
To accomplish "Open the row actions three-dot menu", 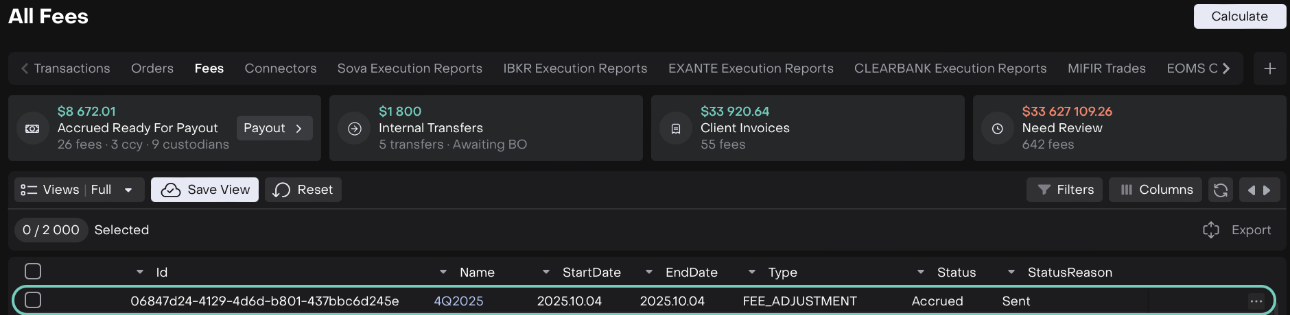I will coord(1256,301).
